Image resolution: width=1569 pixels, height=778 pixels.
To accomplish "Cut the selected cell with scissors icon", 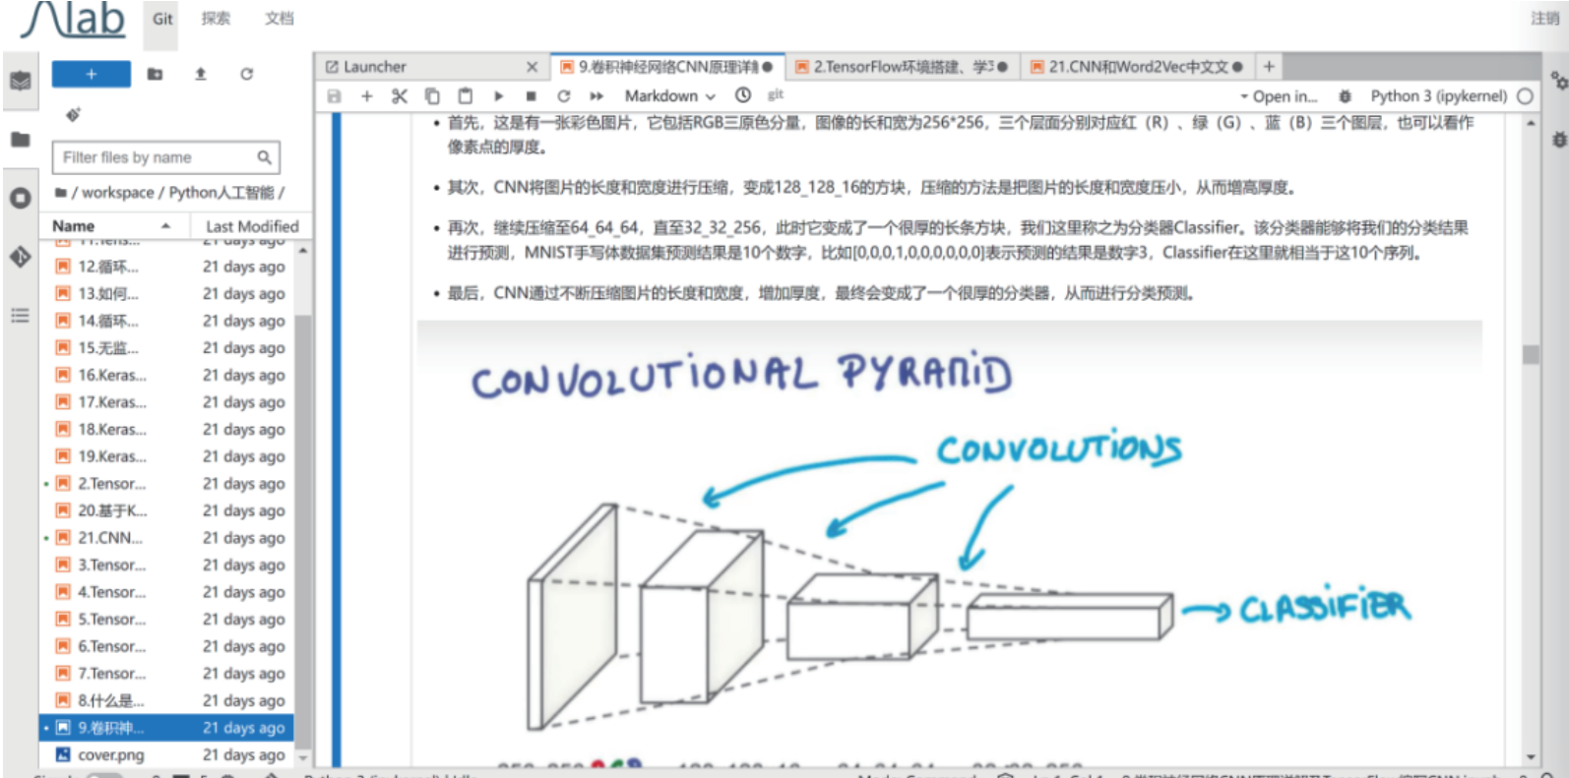I will point(399,96).
